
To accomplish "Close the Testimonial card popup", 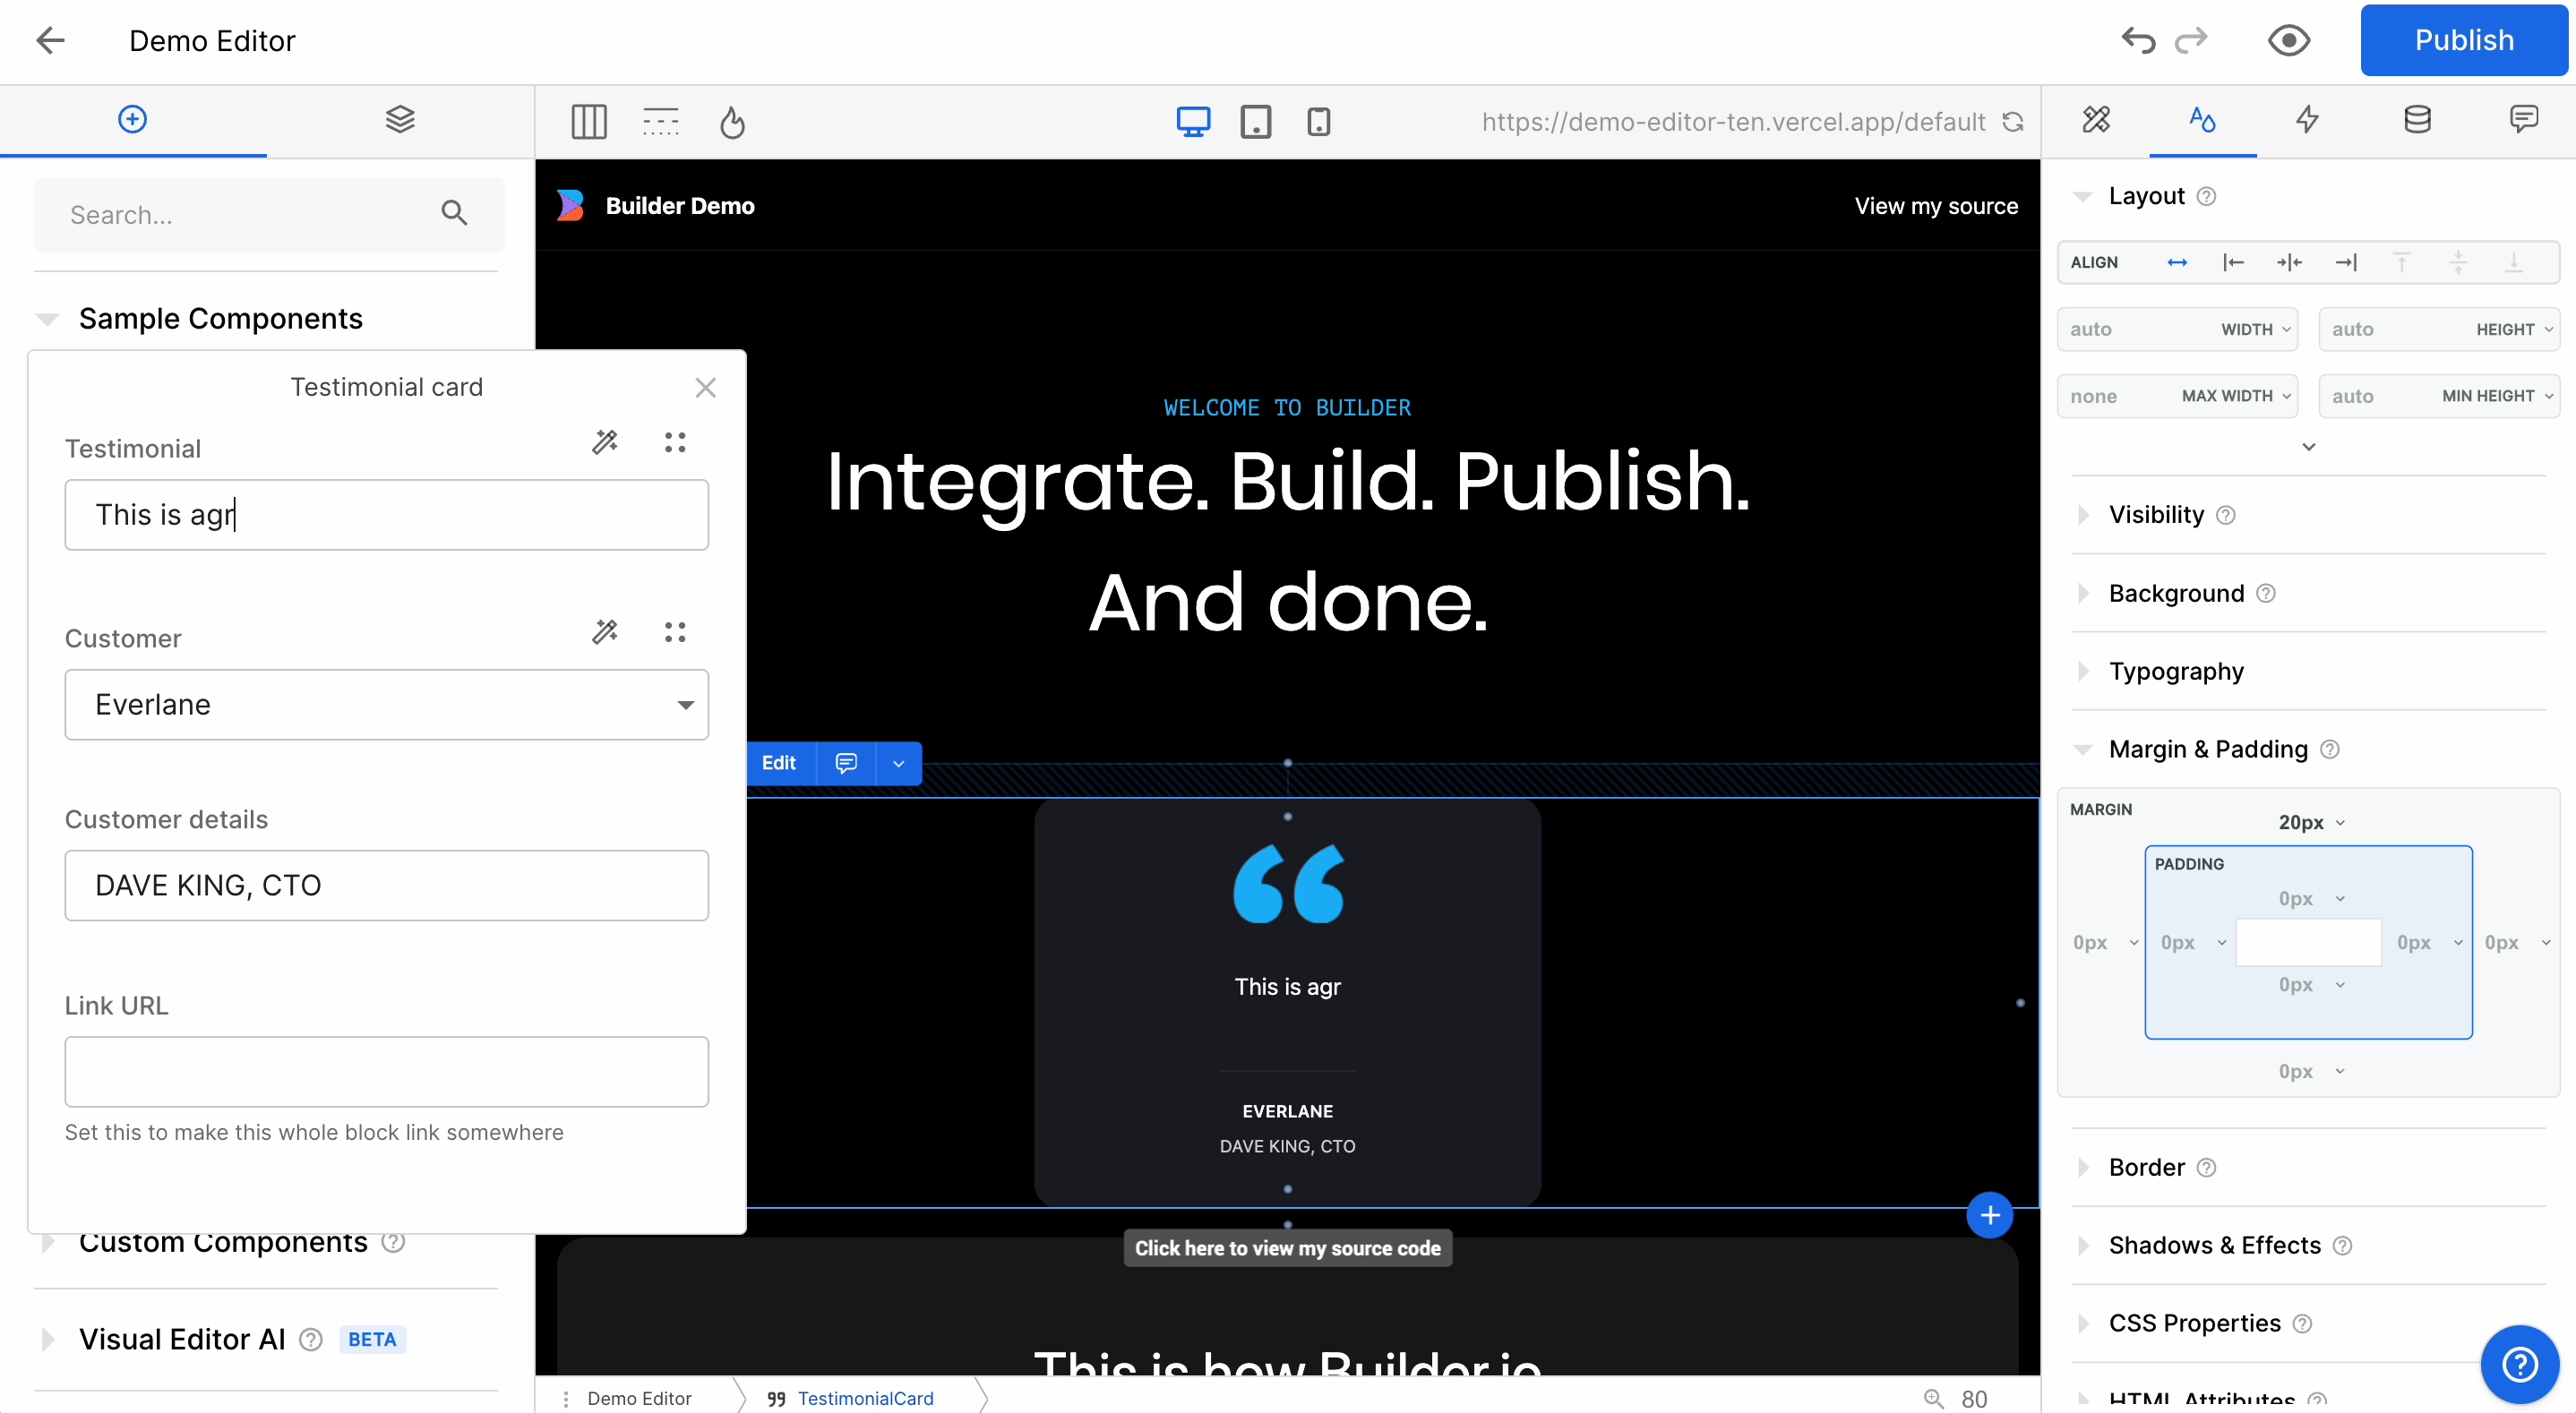I will coord(706,388).
